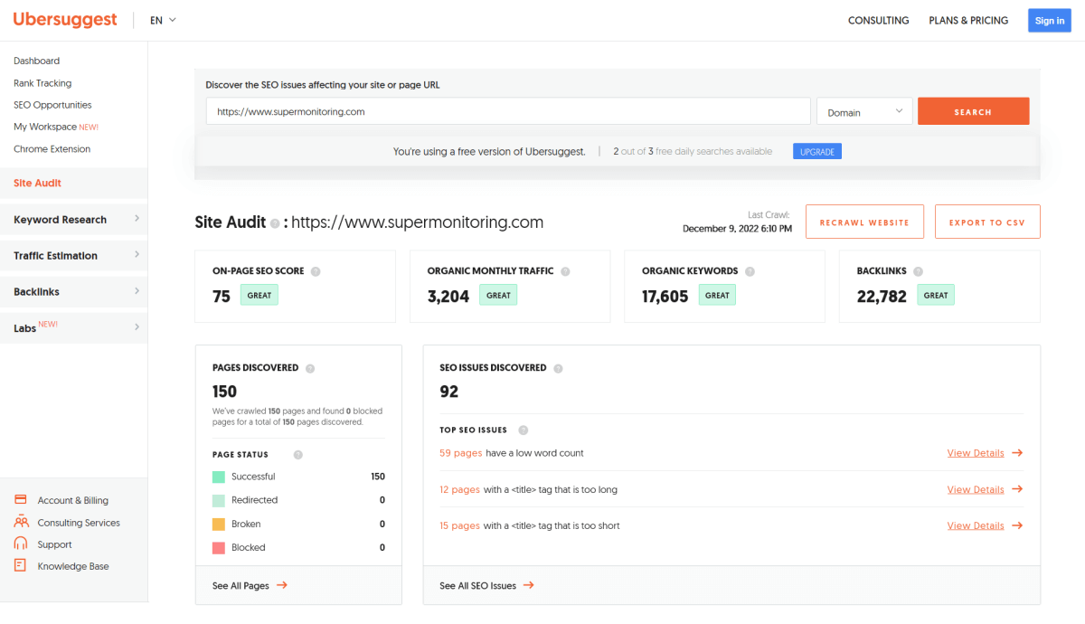The image size is (1085, 624).
Task: Go to Rank Tracking
Action: (42, 83)
